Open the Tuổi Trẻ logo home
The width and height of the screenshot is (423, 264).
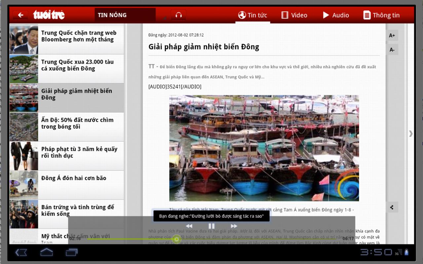49,15
